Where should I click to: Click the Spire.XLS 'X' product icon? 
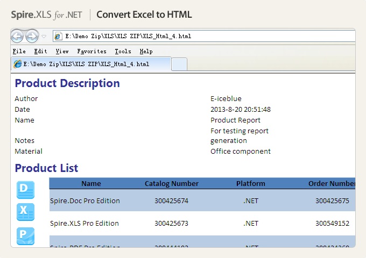click(25, 212)
